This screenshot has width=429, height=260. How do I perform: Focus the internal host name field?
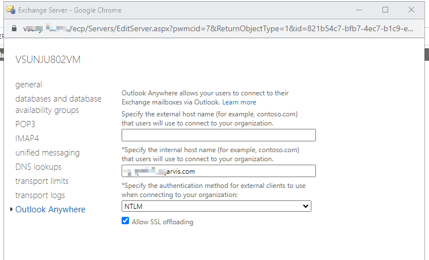[x=219, y=171]
